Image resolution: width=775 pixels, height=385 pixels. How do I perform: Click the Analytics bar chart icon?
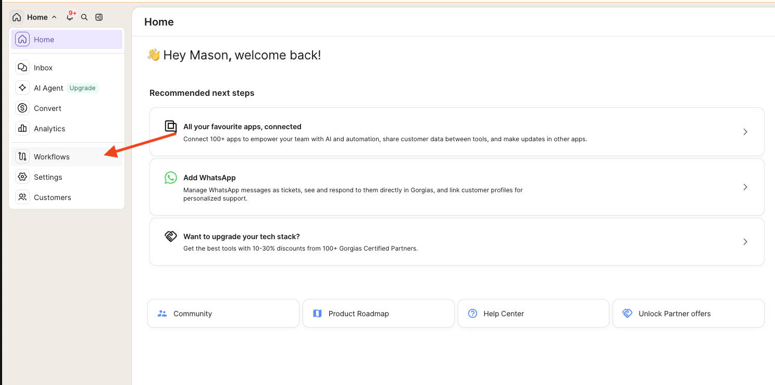[x=22, y=129]
